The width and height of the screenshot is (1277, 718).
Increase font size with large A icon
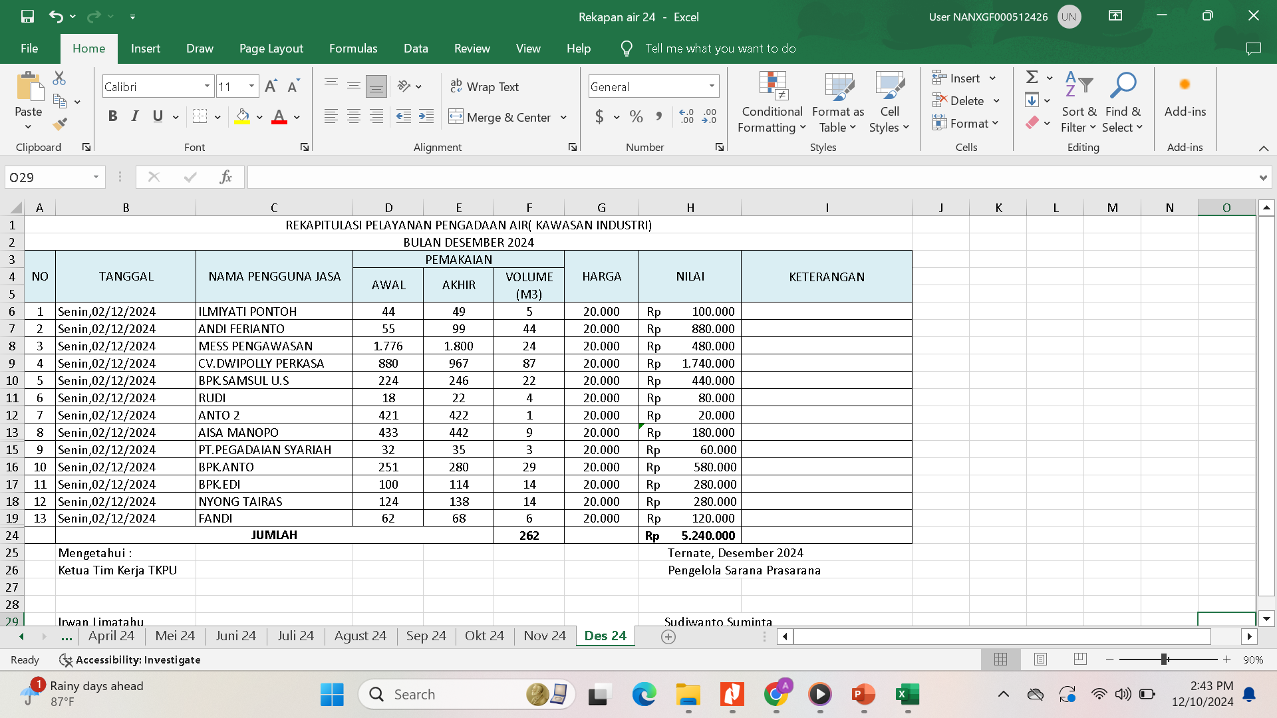pyautogui.click(x=271, y=86)
